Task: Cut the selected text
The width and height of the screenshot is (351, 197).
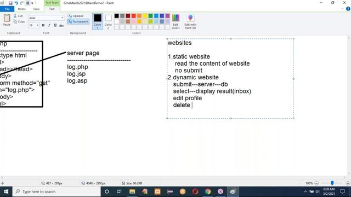Action: (18, 16)
